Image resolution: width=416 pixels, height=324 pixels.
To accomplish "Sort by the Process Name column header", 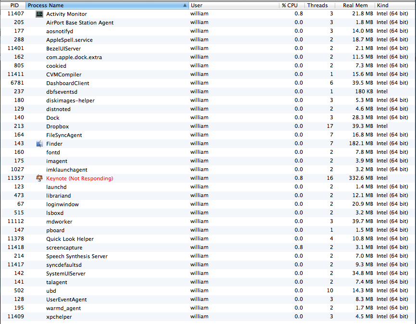I will 107,5.
